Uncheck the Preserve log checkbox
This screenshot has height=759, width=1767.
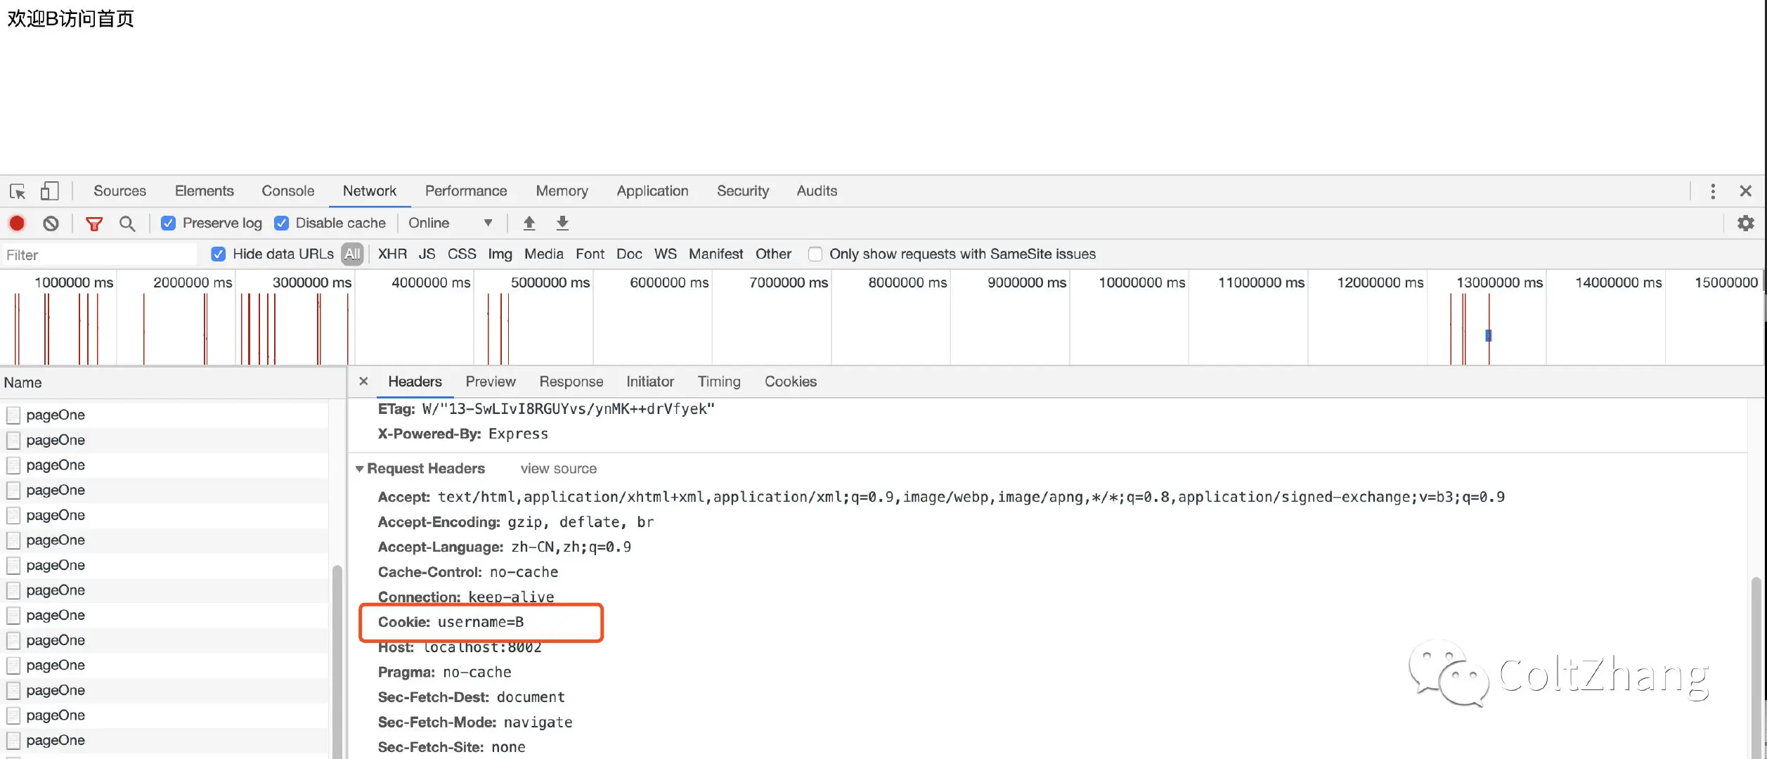168,223
